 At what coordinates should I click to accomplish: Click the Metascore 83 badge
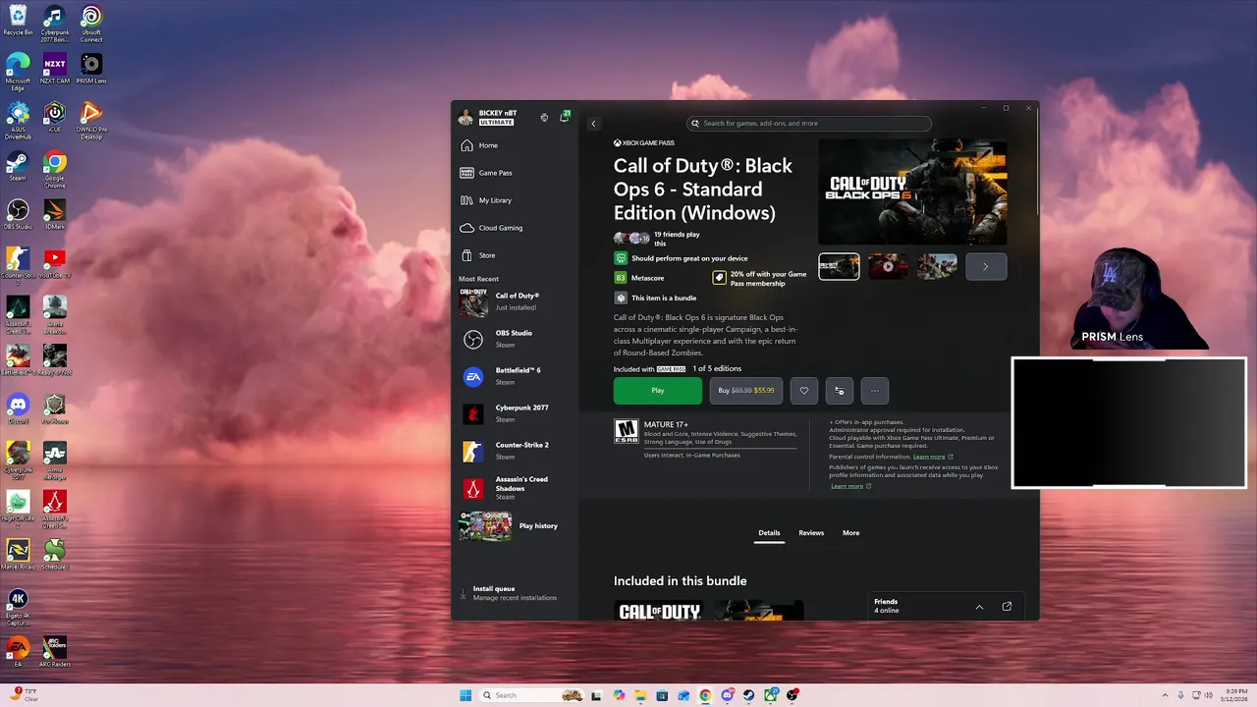tap(621, 278)
